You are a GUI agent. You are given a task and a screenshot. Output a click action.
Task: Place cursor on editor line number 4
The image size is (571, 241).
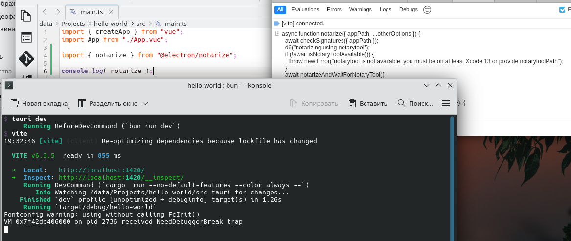[45, 55]
